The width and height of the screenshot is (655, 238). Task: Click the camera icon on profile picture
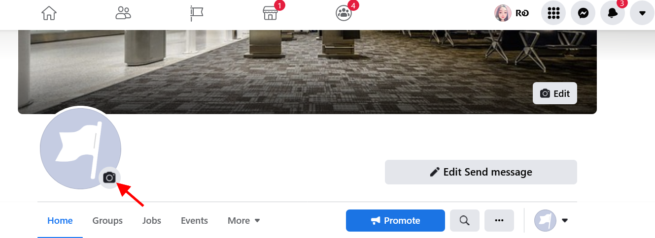[x=109, y=178]
